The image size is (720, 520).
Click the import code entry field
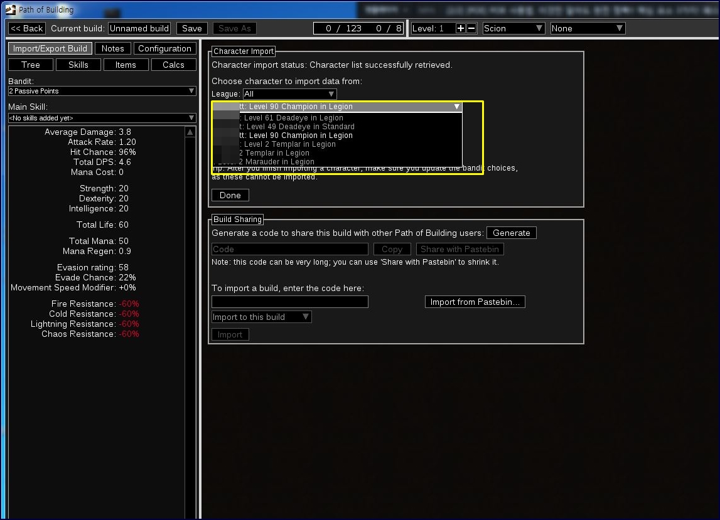[x=290, y=302]
